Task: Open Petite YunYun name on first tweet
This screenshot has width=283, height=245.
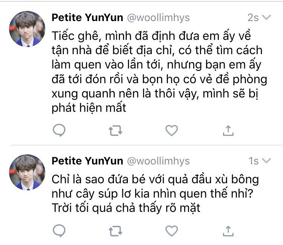Action: click(x=88, y=18)
